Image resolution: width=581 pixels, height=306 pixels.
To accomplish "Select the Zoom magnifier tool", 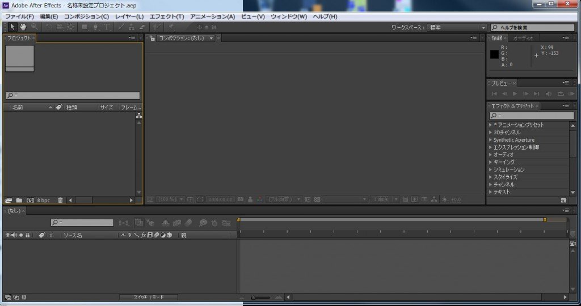I will pos(34,27).
